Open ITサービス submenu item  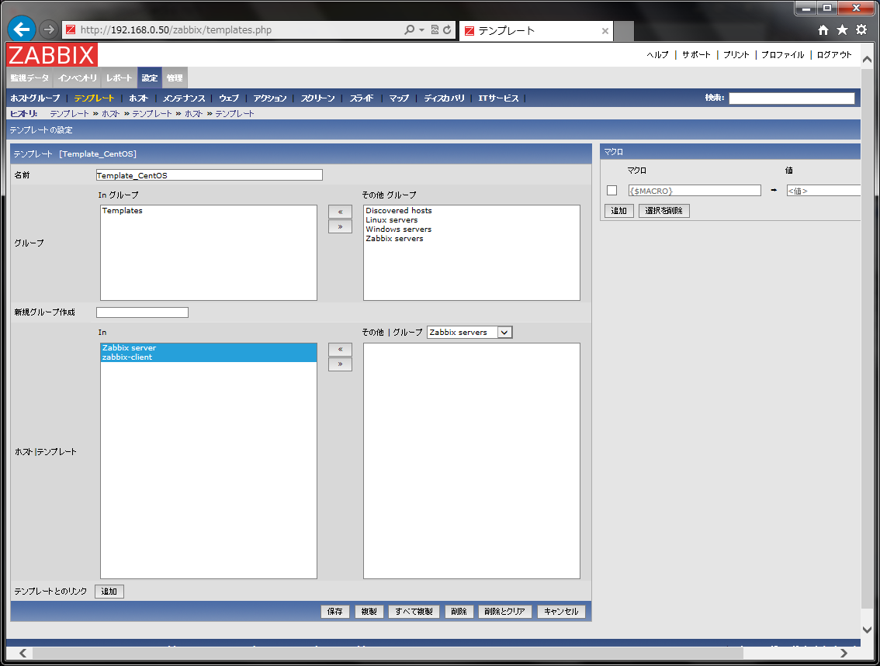[498, 98]
